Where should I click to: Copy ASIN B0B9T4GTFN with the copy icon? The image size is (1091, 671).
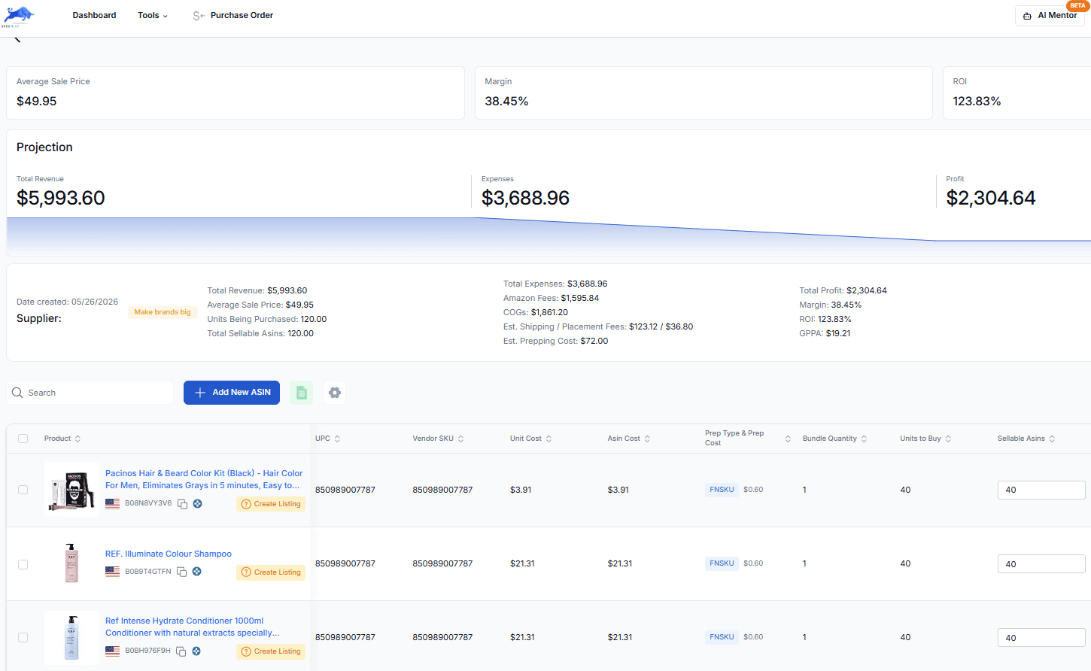click(x=181, y=572)
